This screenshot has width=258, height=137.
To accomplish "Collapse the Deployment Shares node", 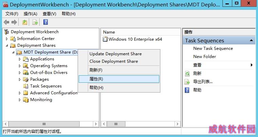I will pos(7,45).
